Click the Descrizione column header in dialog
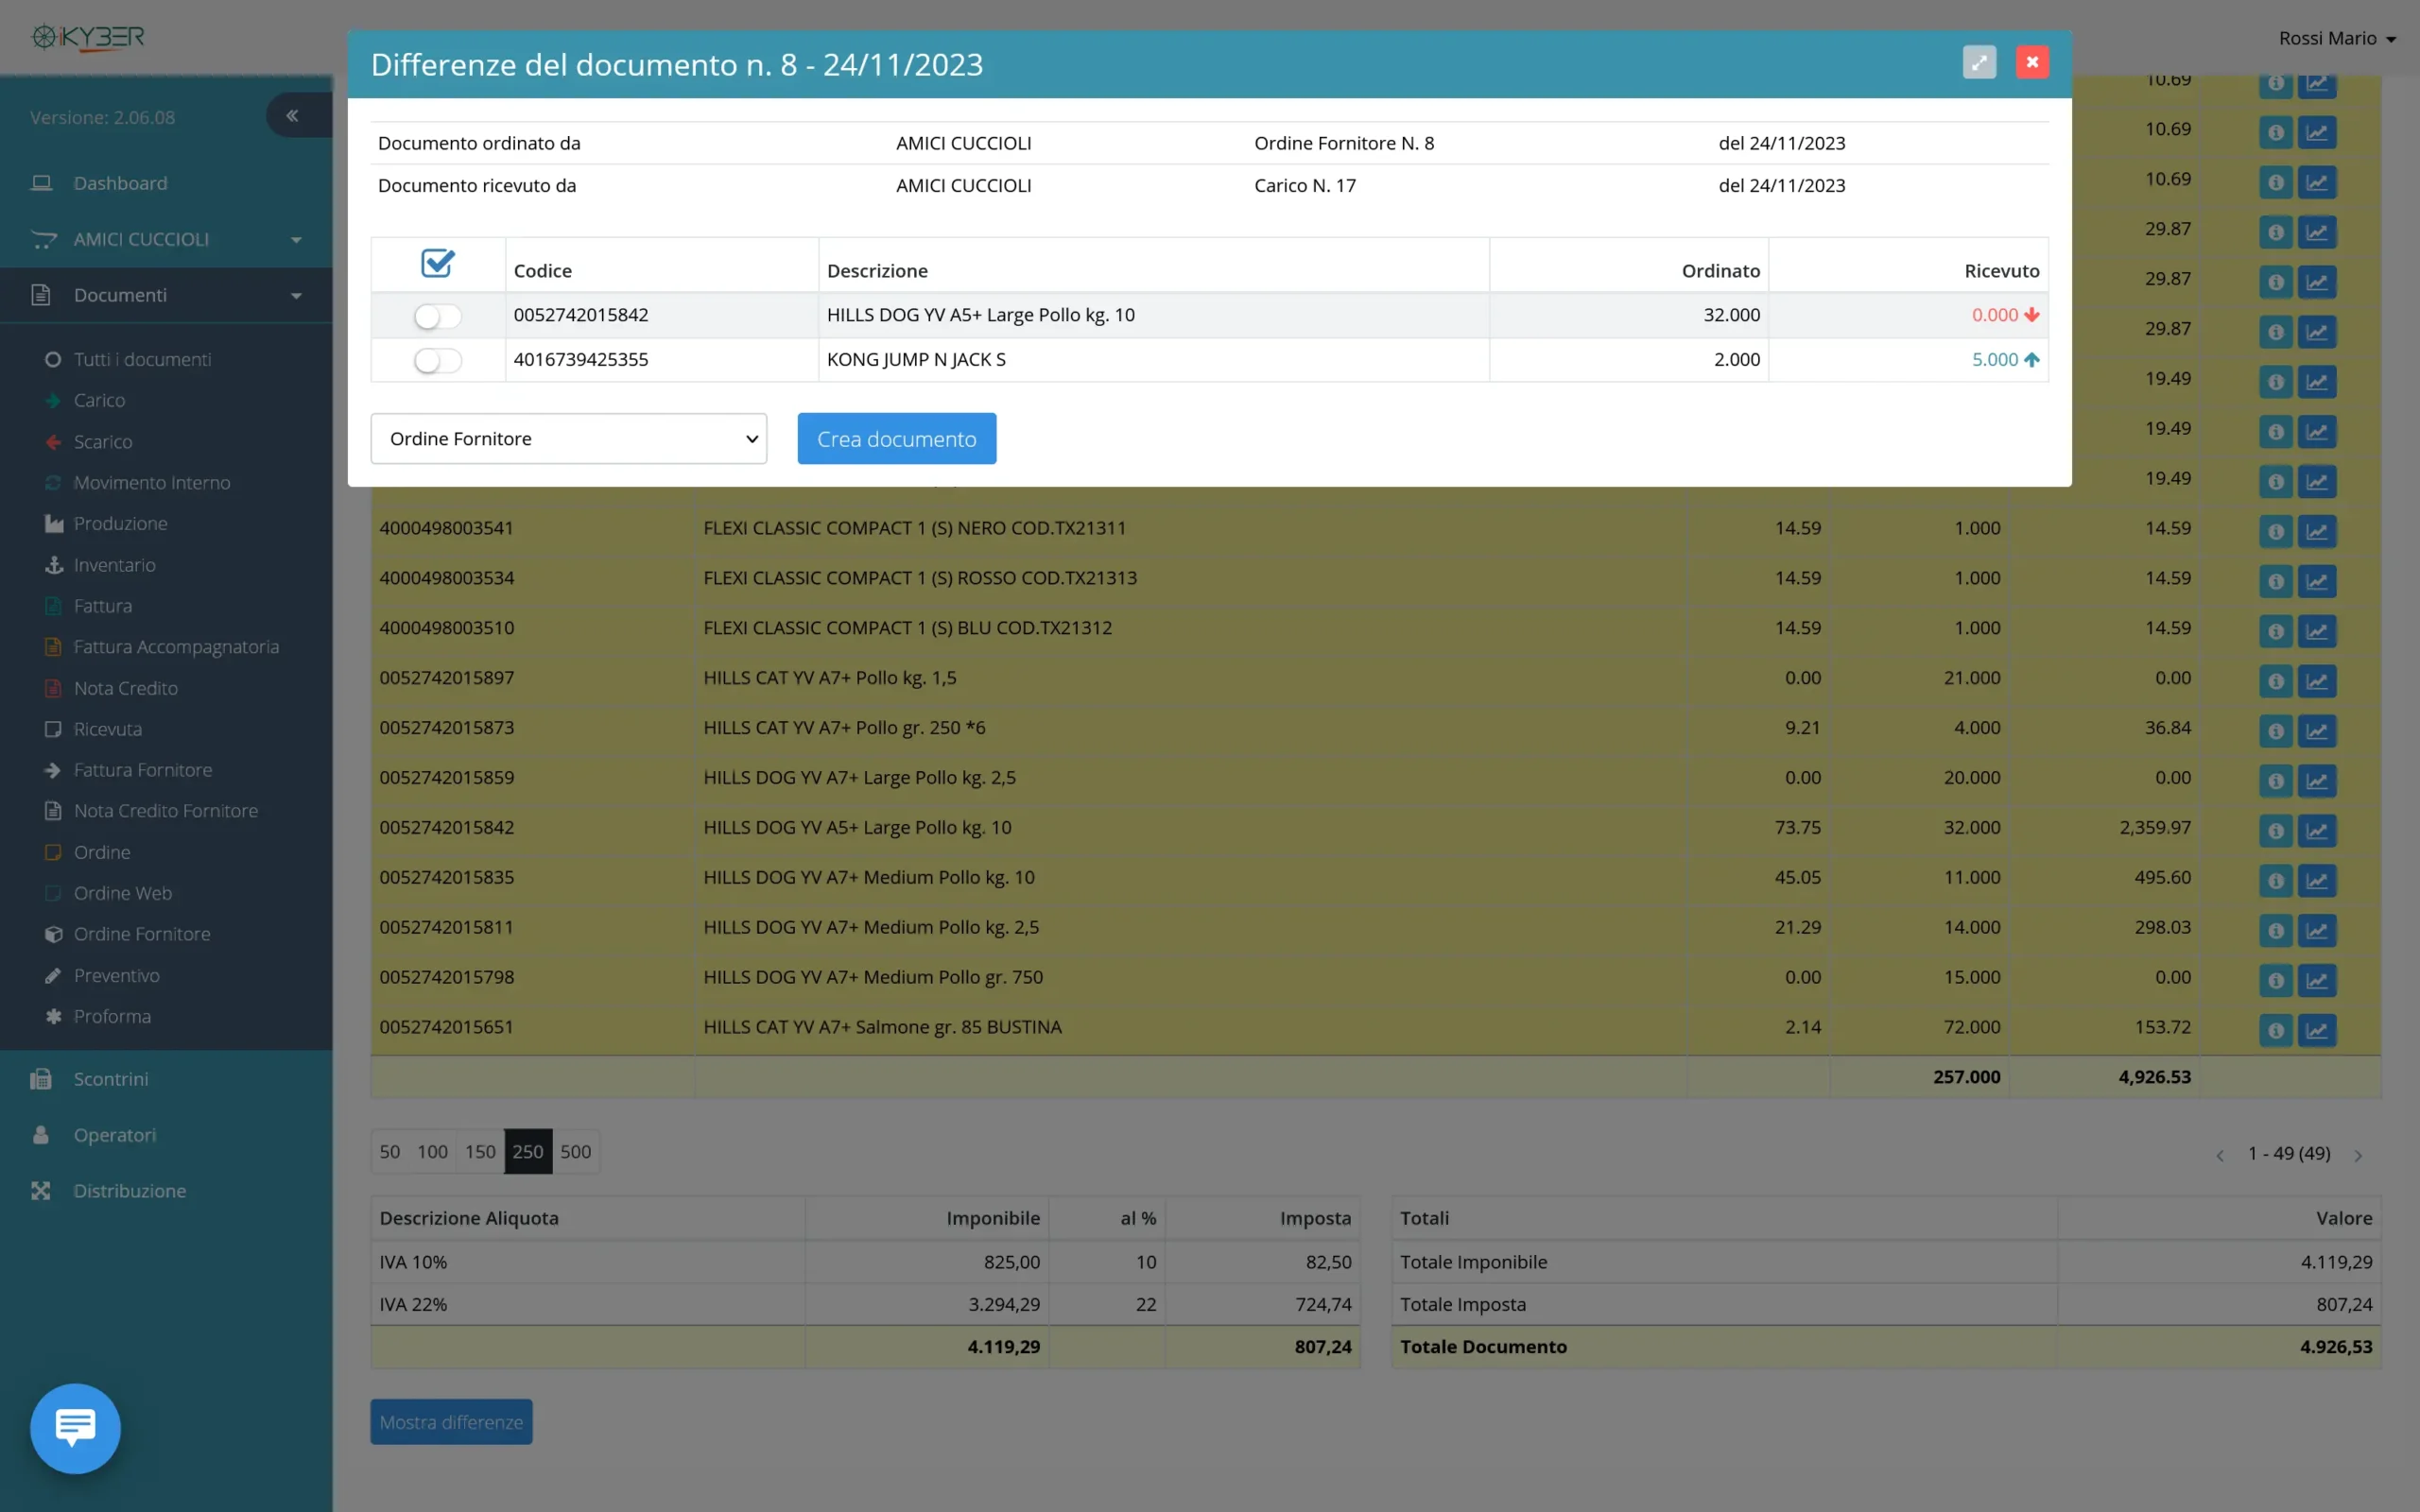Image resolution: width=2420 pixels, height=1512 pixels. [x=877, y=271]
